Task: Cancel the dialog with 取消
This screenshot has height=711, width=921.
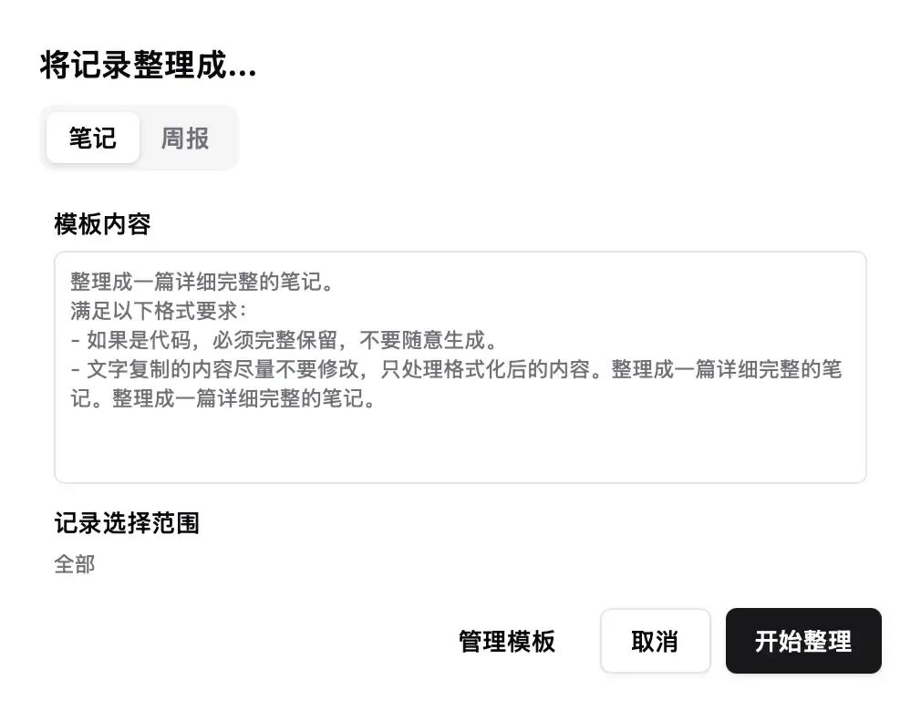Action: [655, 641]
